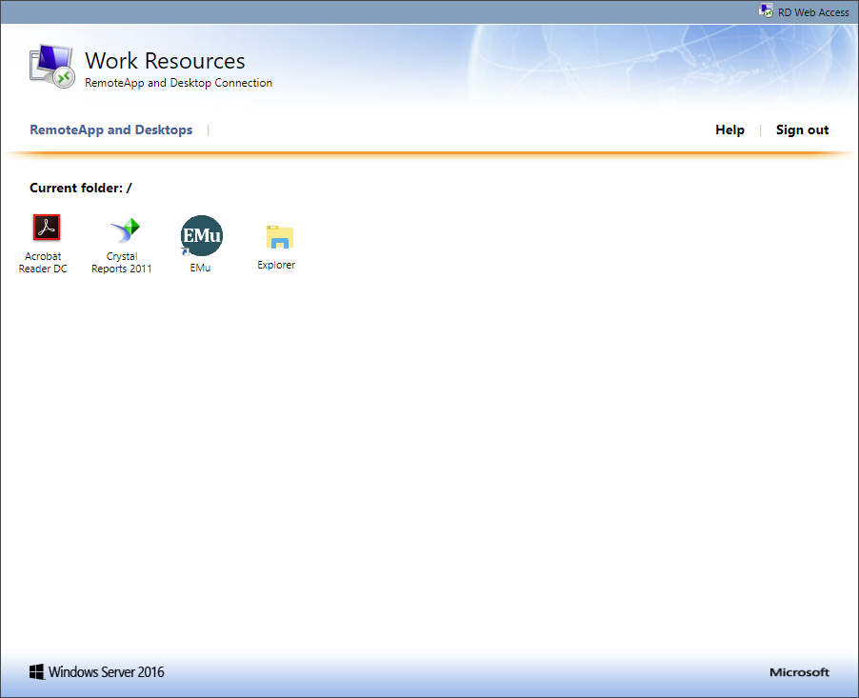Image resolution: width=859 pixels, height=698 pixels.
Task: Click the 'Work Resources' heading
Action: click(165, 61)
